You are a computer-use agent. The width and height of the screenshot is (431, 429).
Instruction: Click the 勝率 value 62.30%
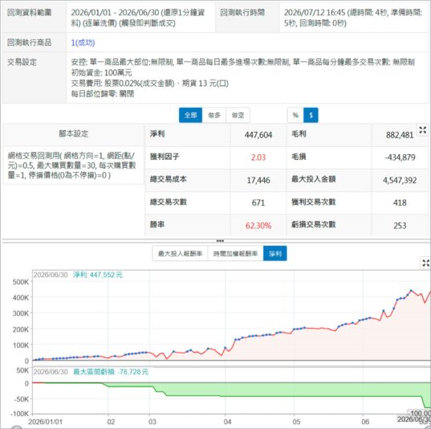click(258, 226)
